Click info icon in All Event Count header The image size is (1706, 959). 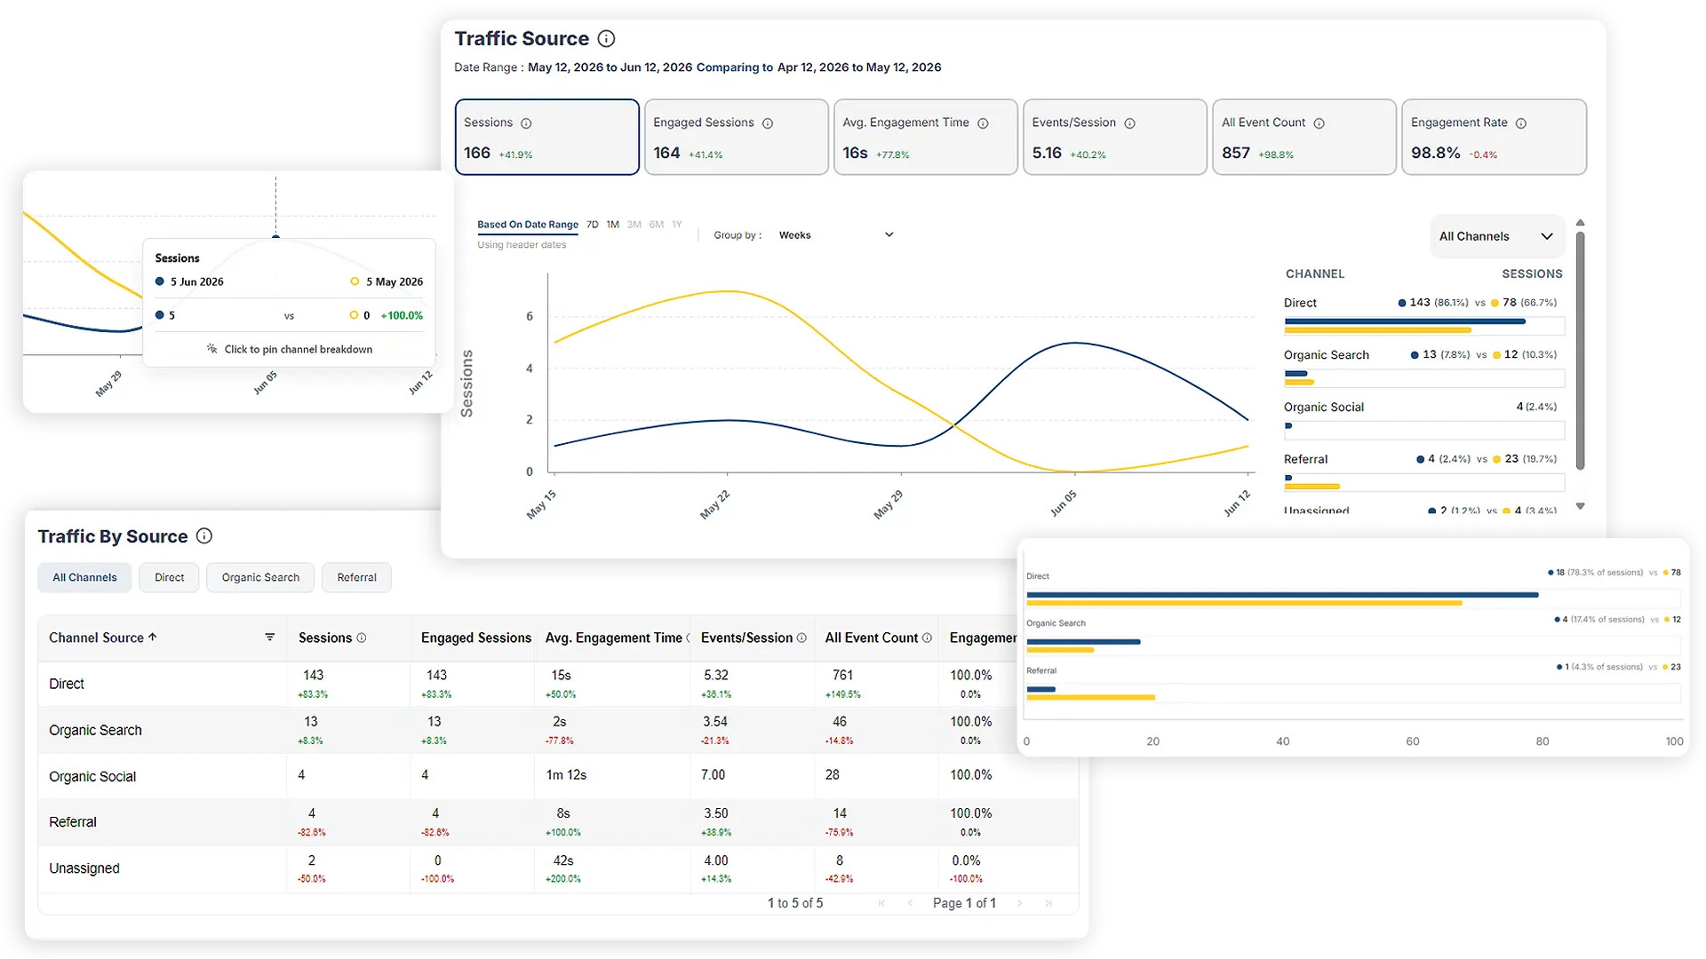(927, 638)
